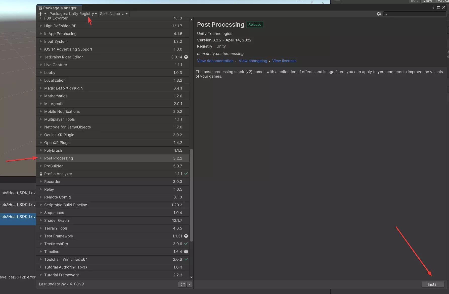The image size is (449, 294).
Task: Expand the Shader Graph package entry
Action: (41, 220)
